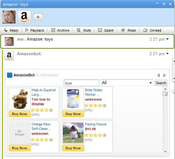Click the results list scroll up arrow
This screenshot has height=159, width=175.
(x=165, y=89)
